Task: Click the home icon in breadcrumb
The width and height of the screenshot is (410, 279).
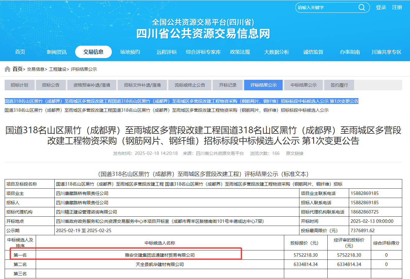Action: (7, 69)
